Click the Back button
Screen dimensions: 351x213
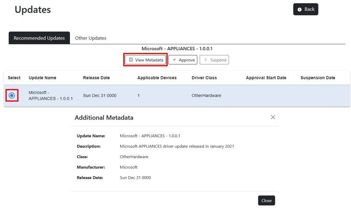pos(305,9)
